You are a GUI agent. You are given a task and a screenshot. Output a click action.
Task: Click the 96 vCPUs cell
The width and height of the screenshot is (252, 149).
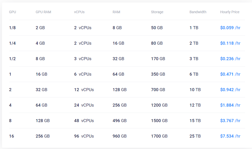(84, 136)
